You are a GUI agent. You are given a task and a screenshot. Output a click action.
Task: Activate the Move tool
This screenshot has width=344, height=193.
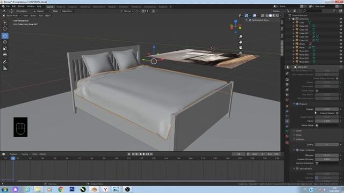click(5, 36)
